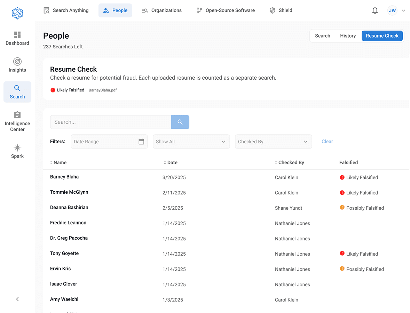Open the JW user account menu

coord(396,10)
